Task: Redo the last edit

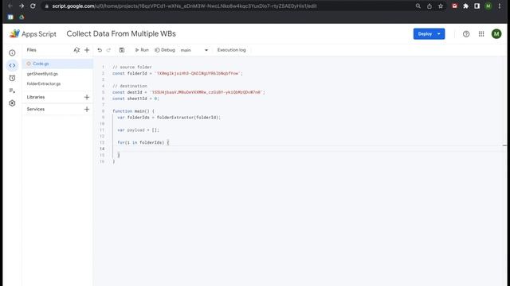Action: click(x=108, y=50)
